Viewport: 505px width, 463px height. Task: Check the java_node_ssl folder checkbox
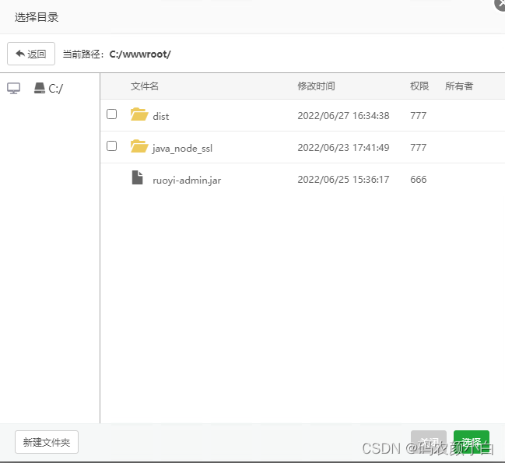point(111,146)
